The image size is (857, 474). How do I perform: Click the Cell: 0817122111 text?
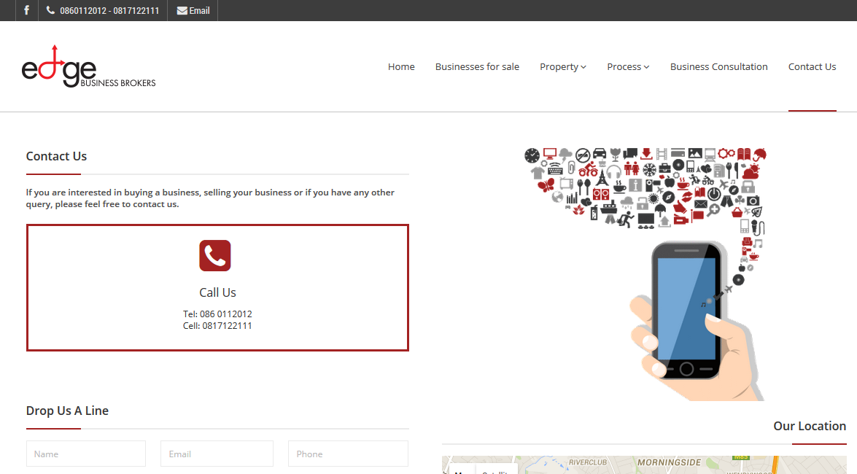pyautogui.click(x=217, y=326)
